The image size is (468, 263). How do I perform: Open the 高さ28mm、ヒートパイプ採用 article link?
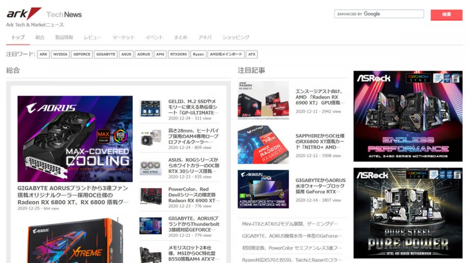193,136
